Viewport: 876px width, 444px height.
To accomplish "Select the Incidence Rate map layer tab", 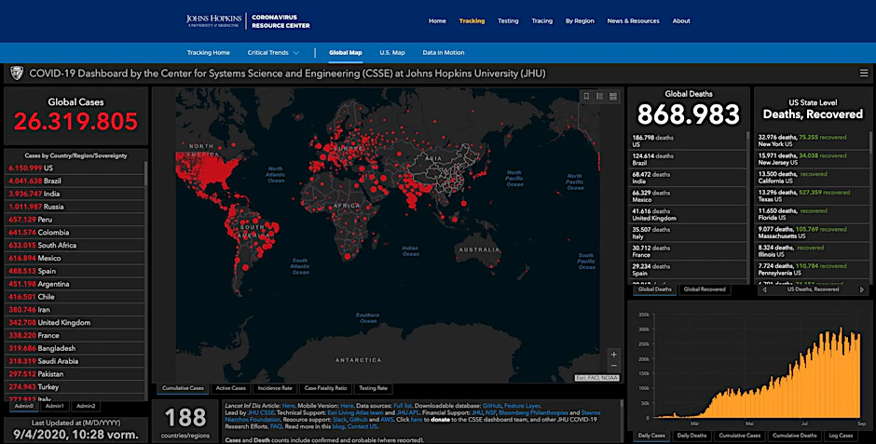I will (x=275, y=388).
